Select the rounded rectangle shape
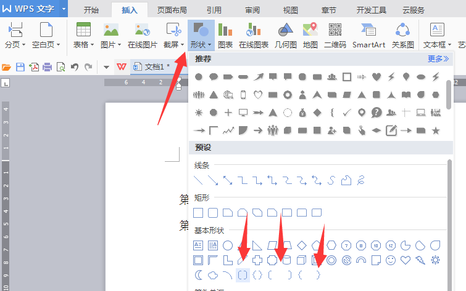The height and width of the screenshot is (291, 466). (x=213, y=213)
